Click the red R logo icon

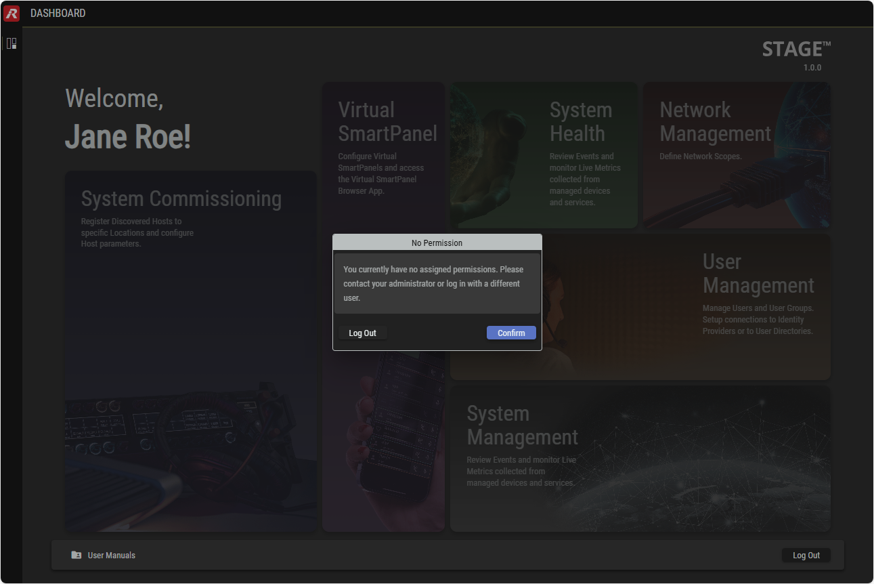[12, 13]
